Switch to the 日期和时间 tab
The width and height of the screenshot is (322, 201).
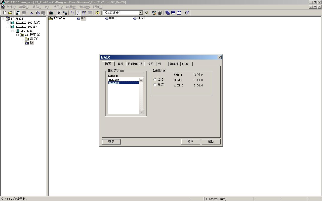[x=135, y=64]
